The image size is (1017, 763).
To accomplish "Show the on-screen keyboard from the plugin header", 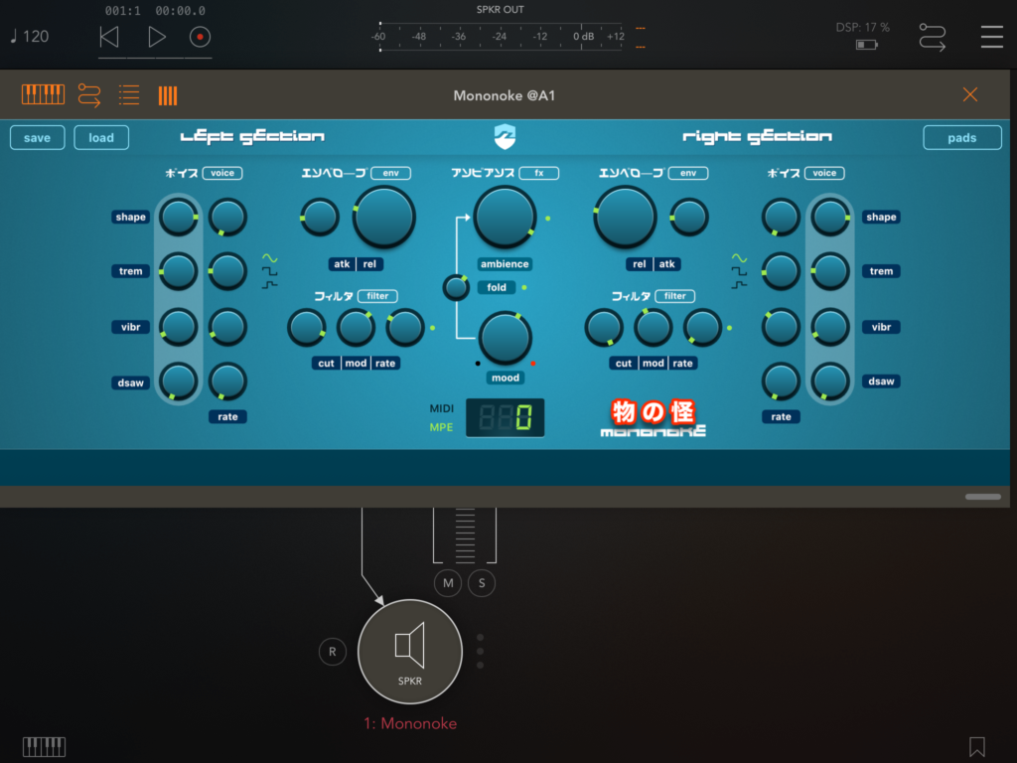I will (43, 94).
